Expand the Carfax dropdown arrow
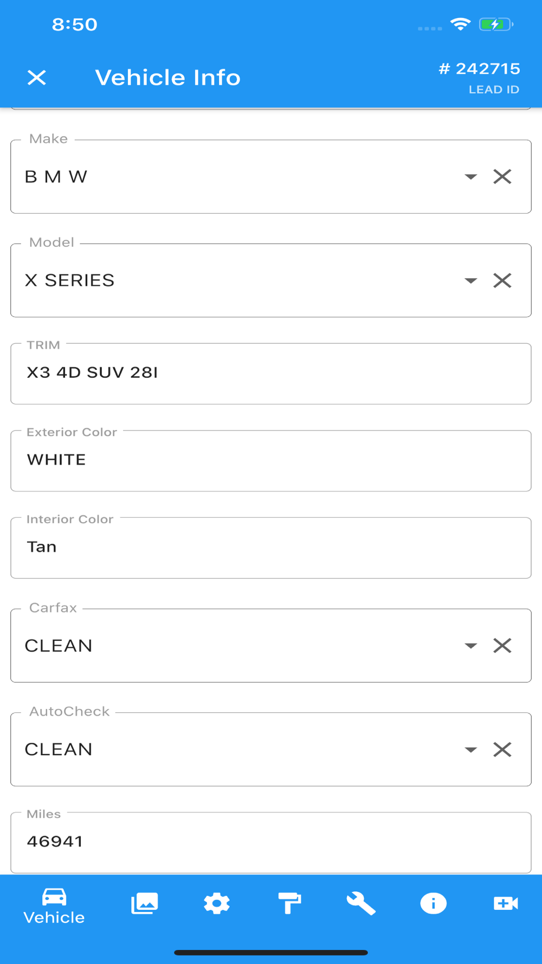This screenshot has height=964, width=542. pyautogui.click(x=470, y=646)
